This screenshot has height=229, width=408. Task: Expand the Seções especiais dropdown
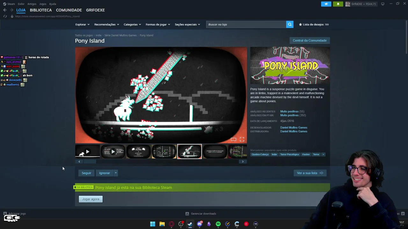[x=187, y=24]
